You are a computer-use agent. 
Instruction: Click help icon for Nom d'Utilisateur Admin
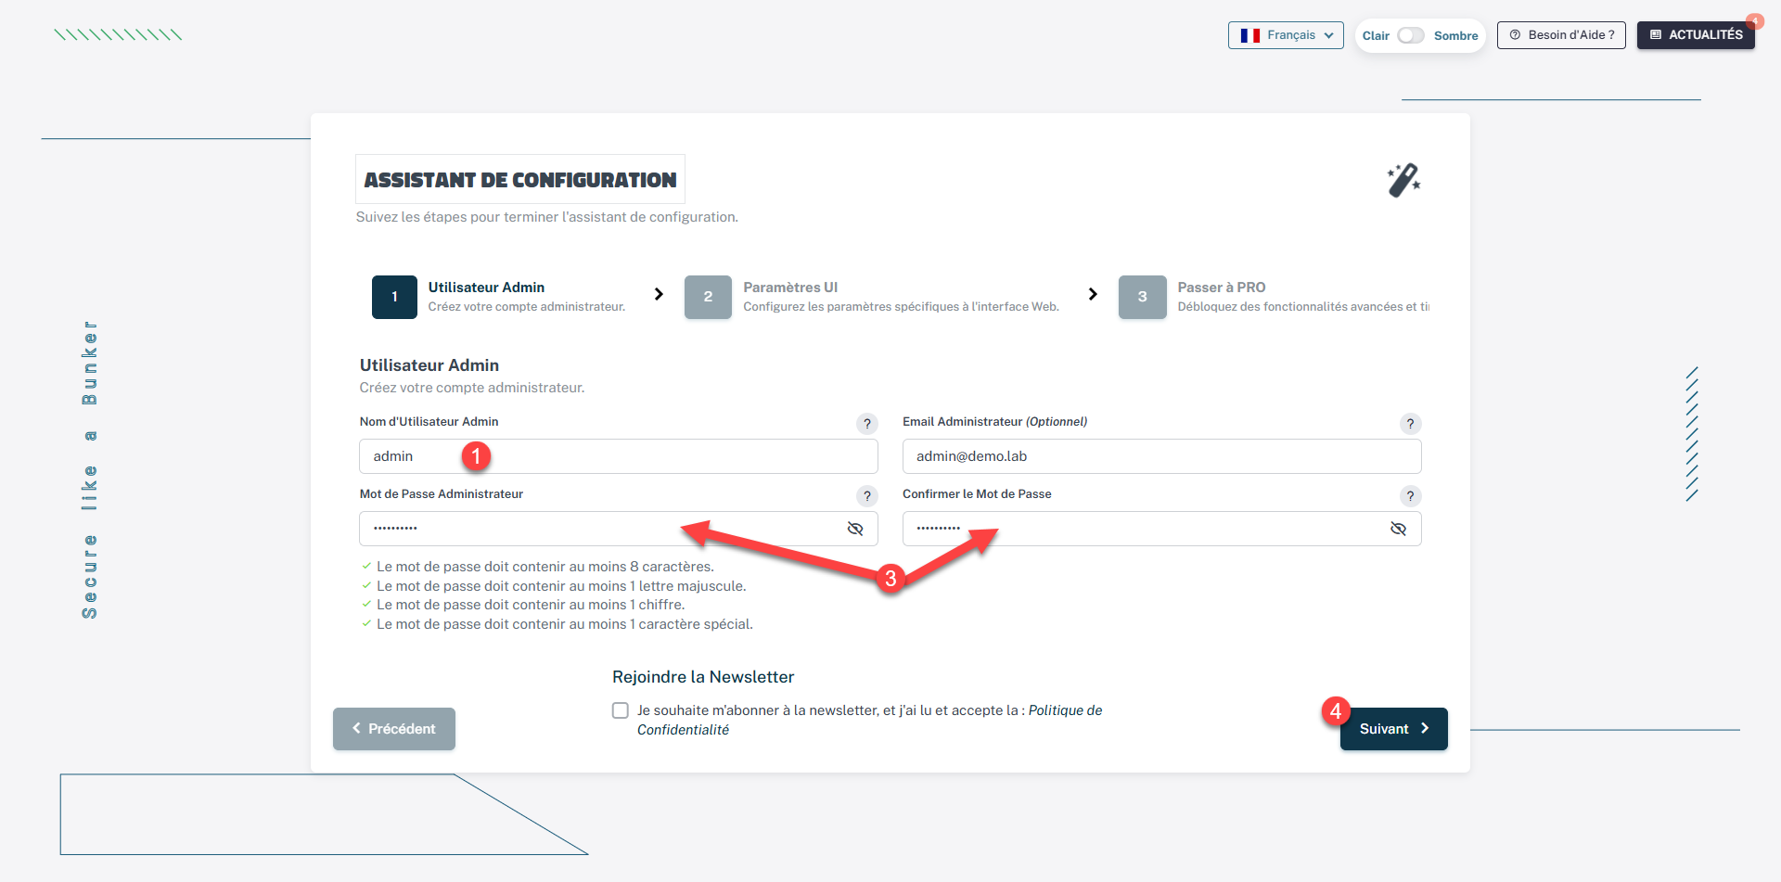click(x=866, y=424)
